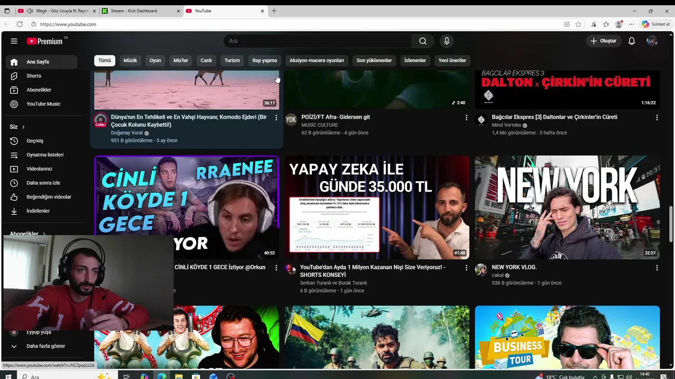
Task: Open the notifications bell
Action: [632, 41]
